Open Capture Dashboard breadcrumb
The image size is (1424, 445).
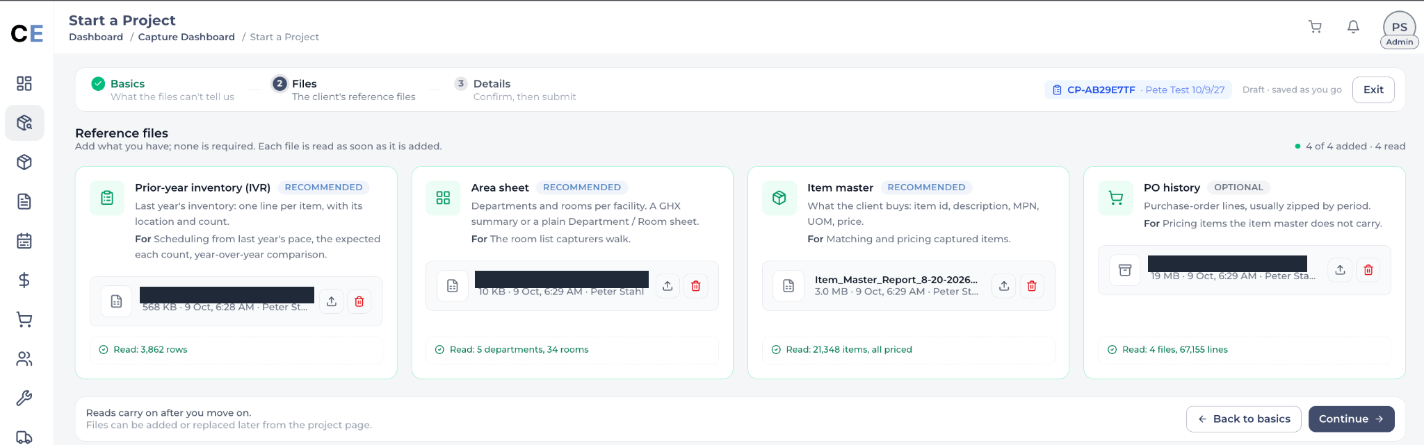(186, 37)
